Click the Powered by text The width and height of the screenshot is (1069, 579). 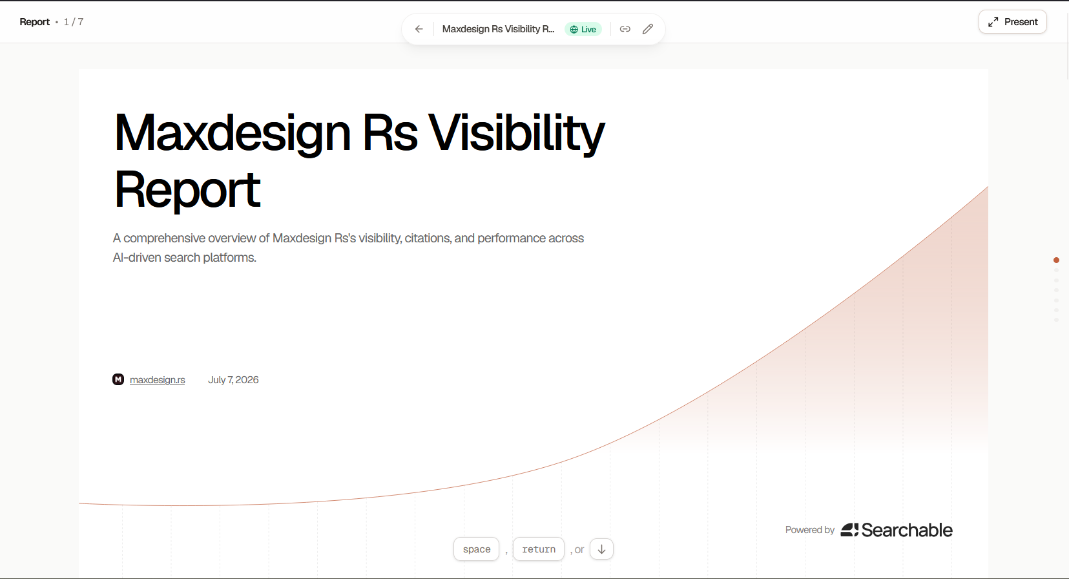click(x=810, y=530)
